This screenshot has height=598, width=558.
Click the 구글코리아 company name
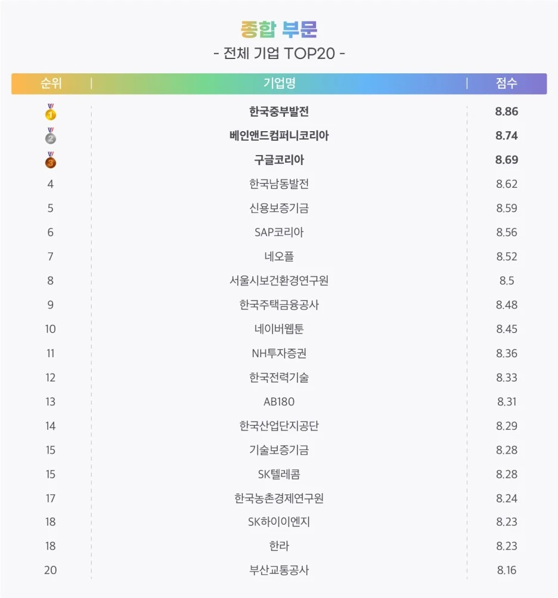(279, 160)
